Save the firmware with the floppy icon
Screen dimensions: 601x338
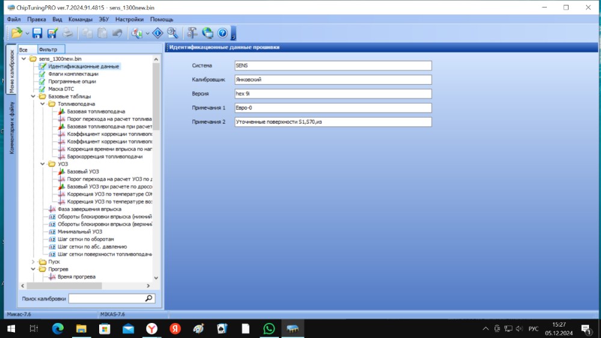(37, 33)
